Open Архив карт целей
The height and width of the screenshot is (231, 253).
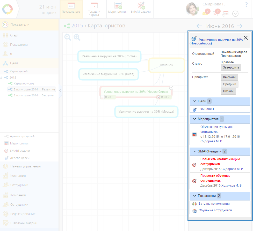click(22, 136)
